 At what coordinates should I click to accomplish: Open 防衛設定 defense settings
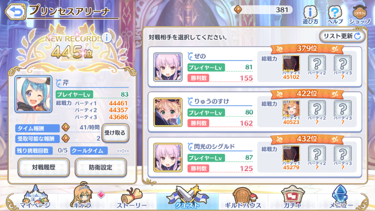101,168
